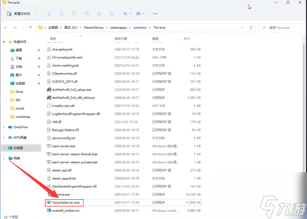Go forward with the Forward arrow
This screenshot has height=219, width=307.
[x=15, y=28]
